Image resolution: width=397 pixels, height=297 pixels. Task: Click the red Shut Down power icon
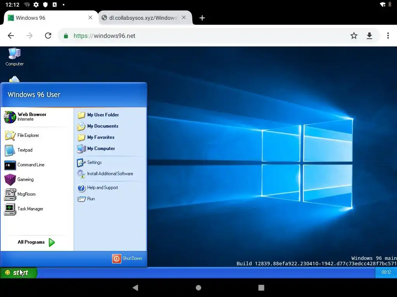pos(117,258)
